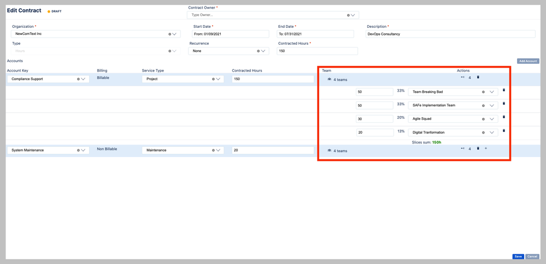
Task: Save the contract
Action: [518, 256]
